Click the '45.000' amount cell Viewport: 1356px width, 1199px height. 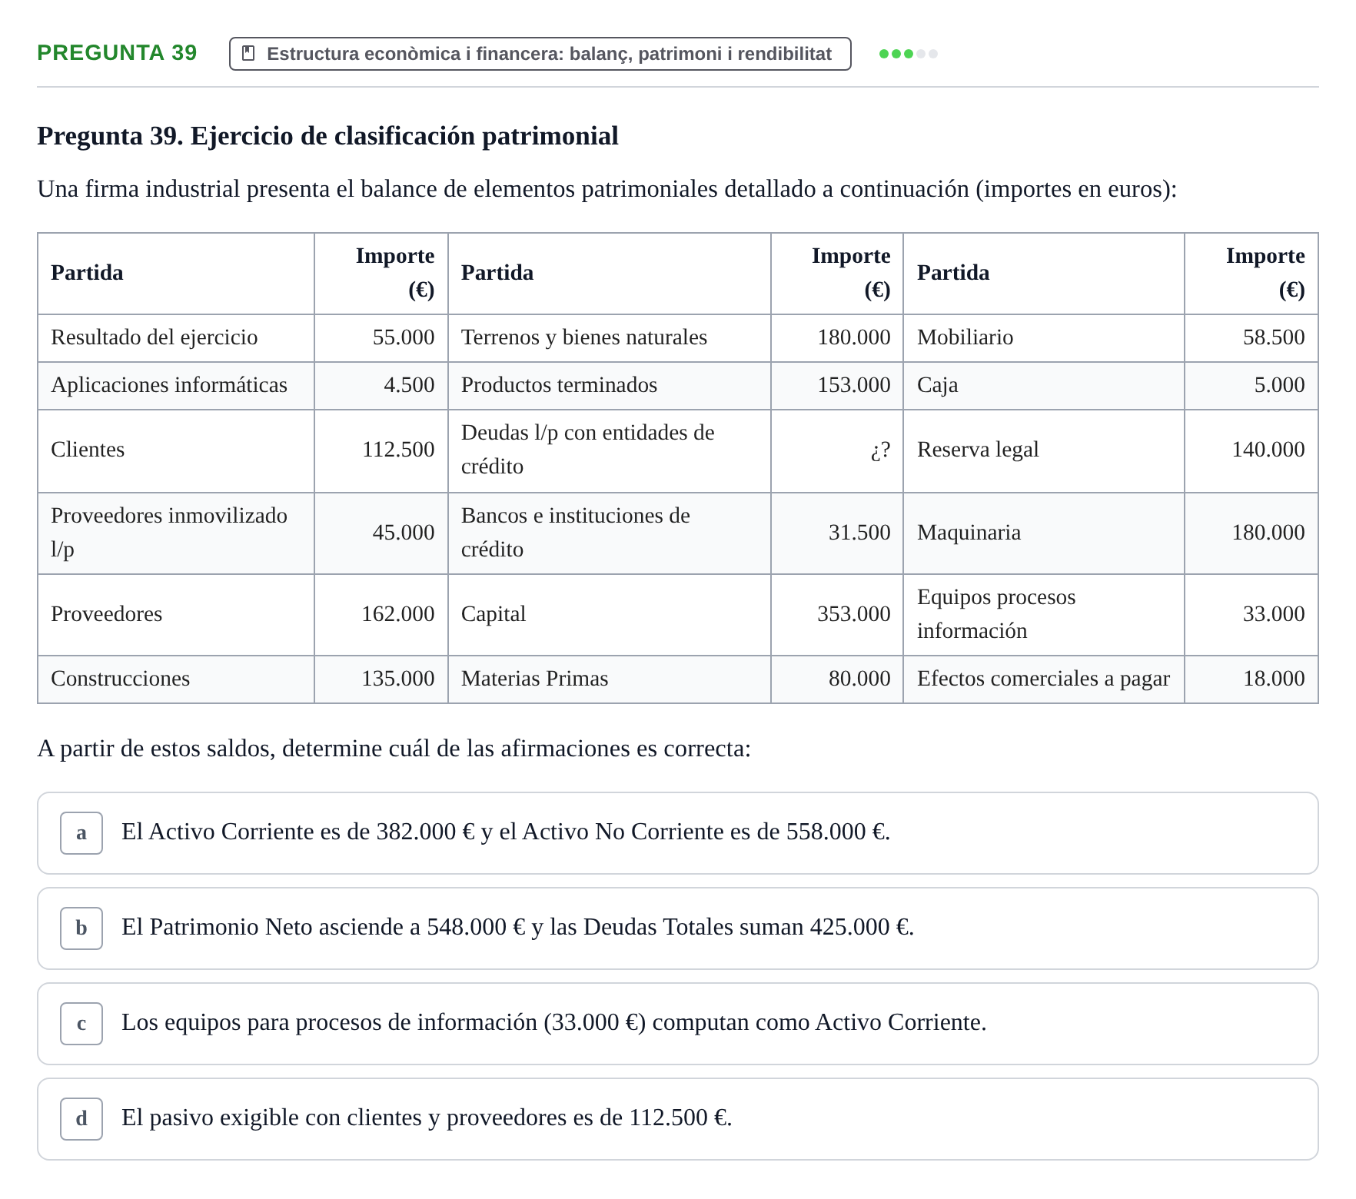[x=381, y=533]
